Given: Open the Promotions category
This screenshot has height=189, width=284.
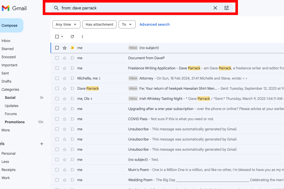Looking at the screenshot, I should pyautogui.click(x=15, y=122).
